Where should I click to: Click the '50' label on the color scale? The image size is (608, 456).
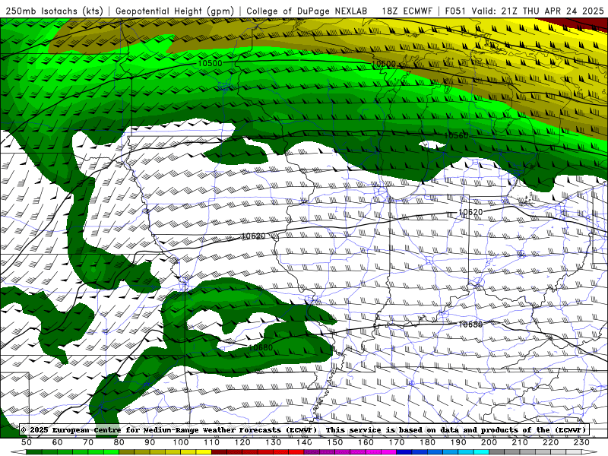point(27,442)
